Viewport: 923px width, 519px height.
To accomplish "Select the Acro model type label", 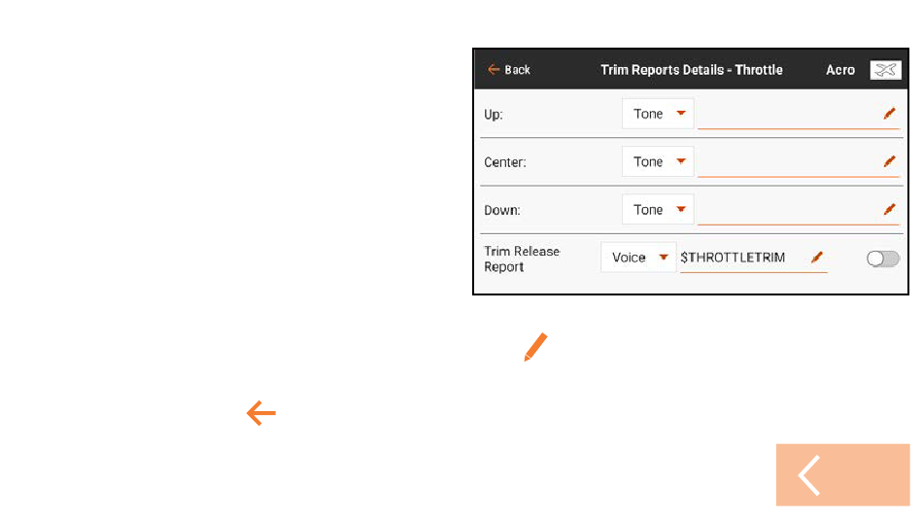I will click(x=840, y=70).
